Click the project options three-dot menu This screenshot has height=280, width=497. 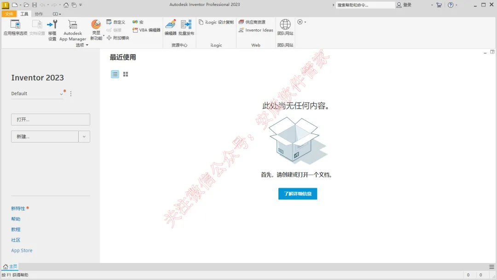[71, 94]
